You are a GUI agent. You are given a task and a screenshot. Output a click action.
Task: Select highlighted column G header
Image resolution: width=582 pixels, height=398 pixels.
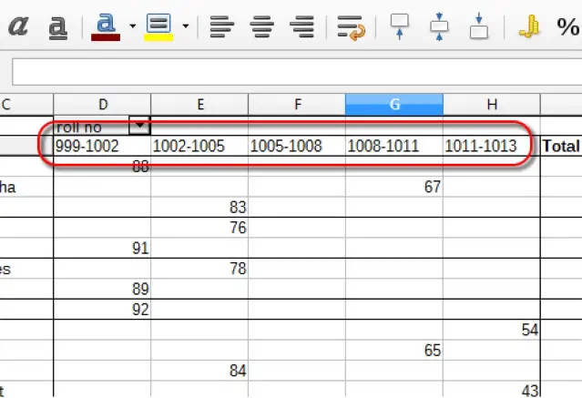pyautogui.click(x=394, y=105)
